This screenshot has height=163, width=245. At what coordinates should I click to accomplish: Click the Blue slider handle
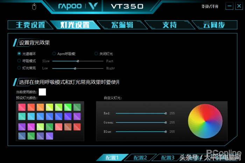(166, 132)
